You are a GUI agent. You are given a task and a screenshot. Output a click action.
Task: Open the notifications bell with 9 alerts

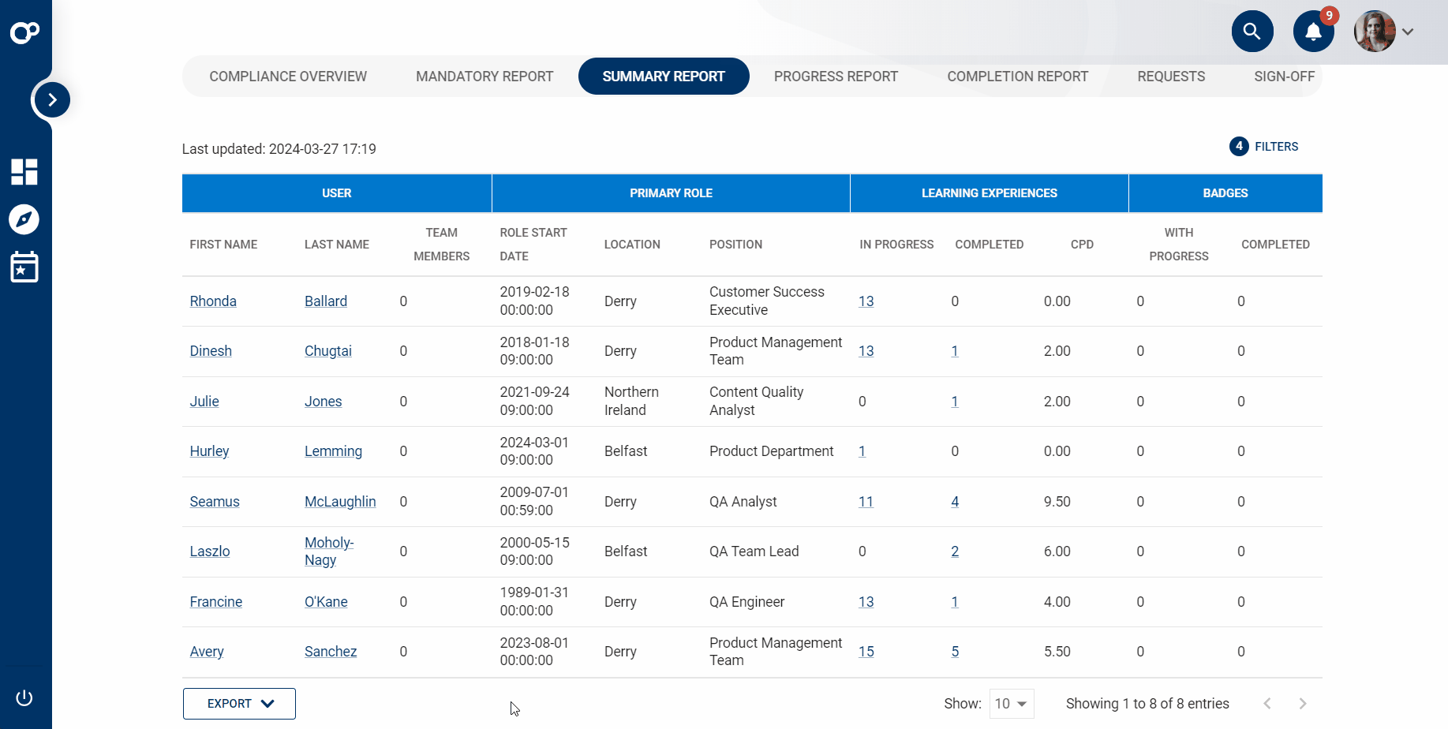point(1313,32)
